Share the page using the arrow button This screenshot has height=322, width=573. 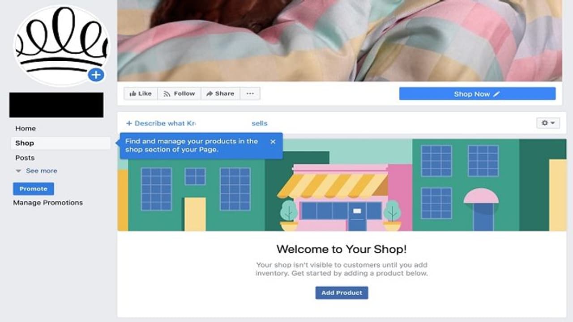pyautogui.click(x=220, y=93)
